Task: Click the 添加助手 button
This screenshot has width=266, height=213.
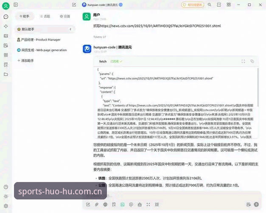Action: [26, 61]
